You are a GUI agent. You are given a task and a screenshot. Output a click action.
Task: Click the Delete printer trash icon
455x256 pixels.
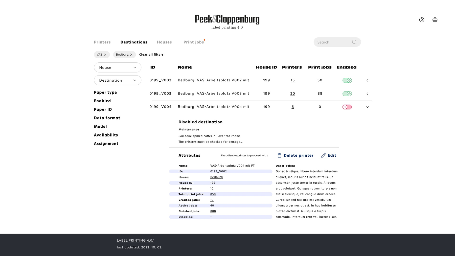[x=279, y=155]
